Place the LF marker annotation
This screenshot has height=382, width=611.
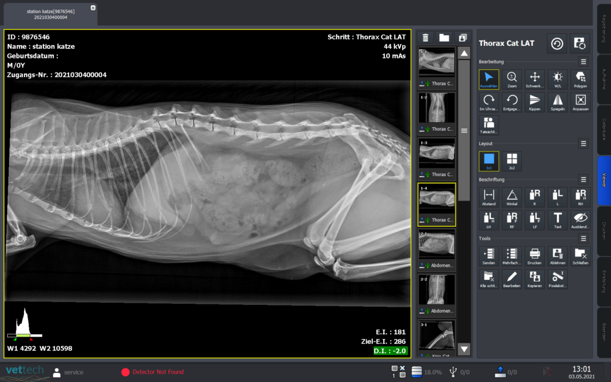[x=535, y=220]
